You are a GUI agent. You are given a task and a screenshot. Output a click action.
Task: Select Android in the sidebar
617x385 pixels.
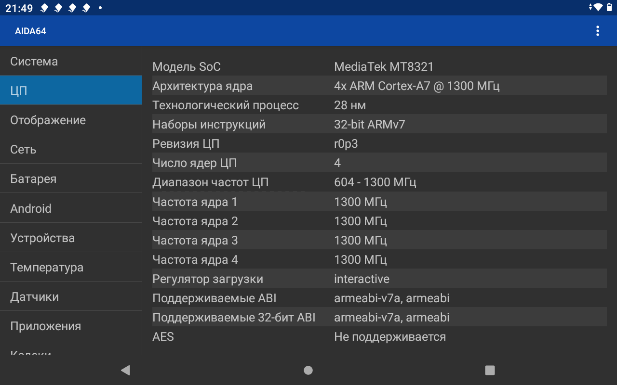[x=71, y=208]
